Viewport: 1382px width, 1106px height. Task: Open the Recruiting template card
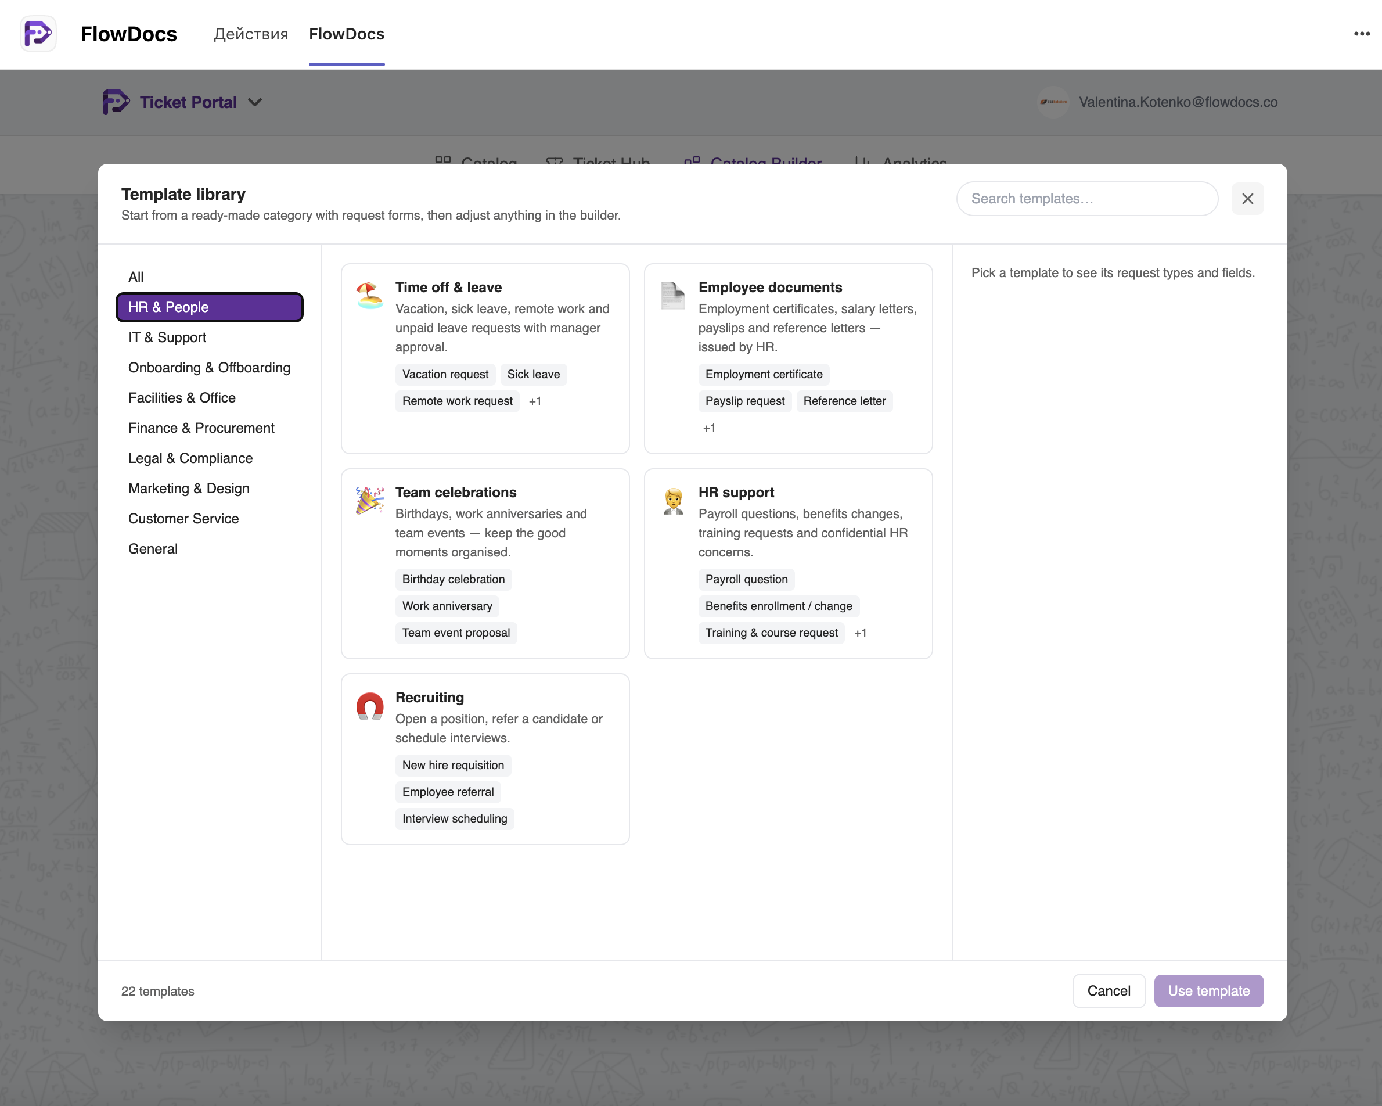coord(485,759)
